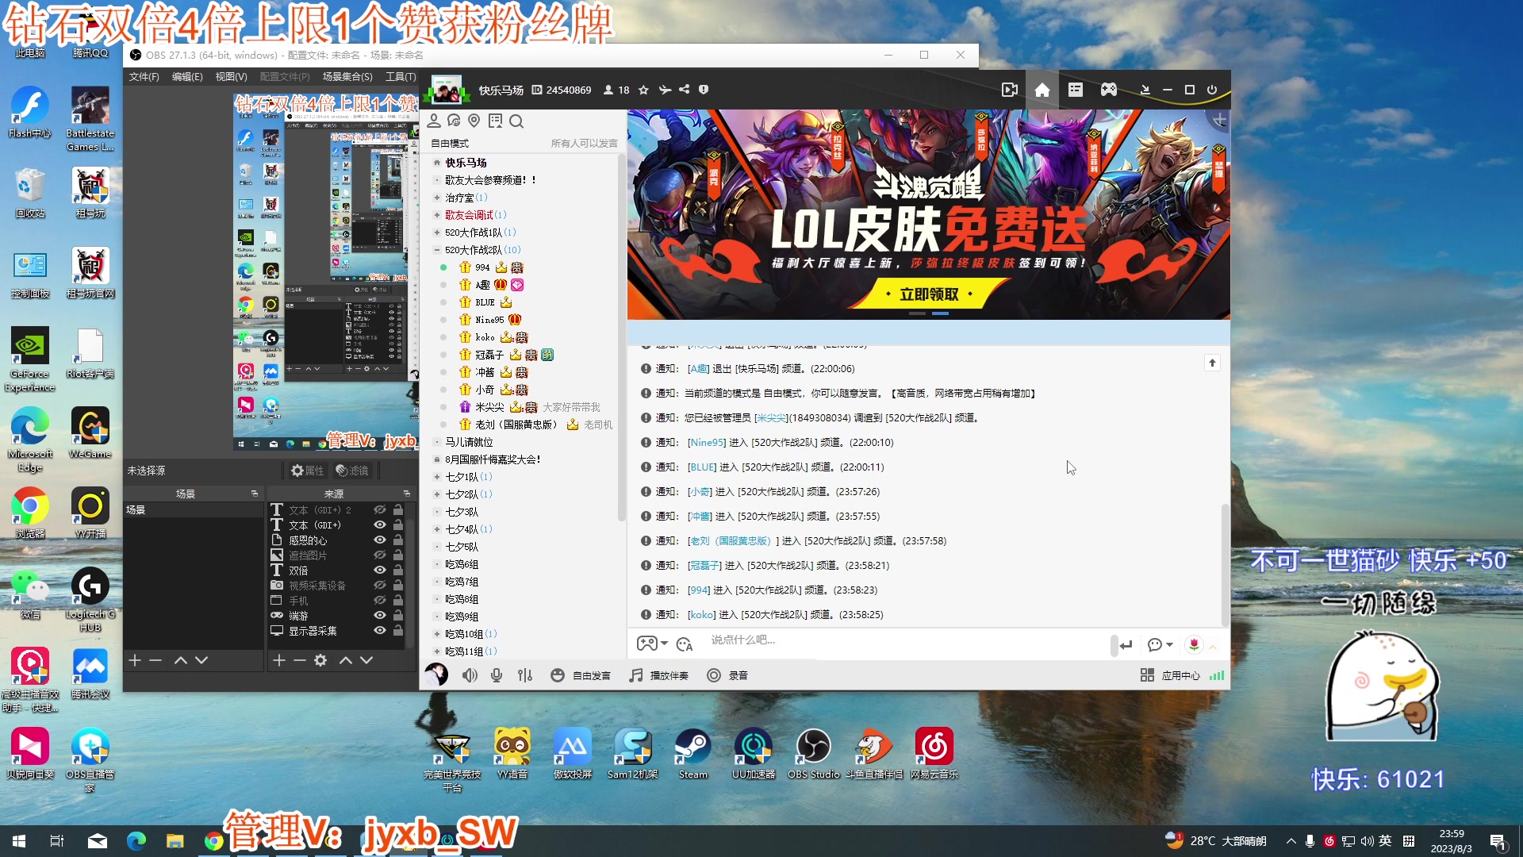Hide the 显示器采集 source

click(x=380, y=631)
